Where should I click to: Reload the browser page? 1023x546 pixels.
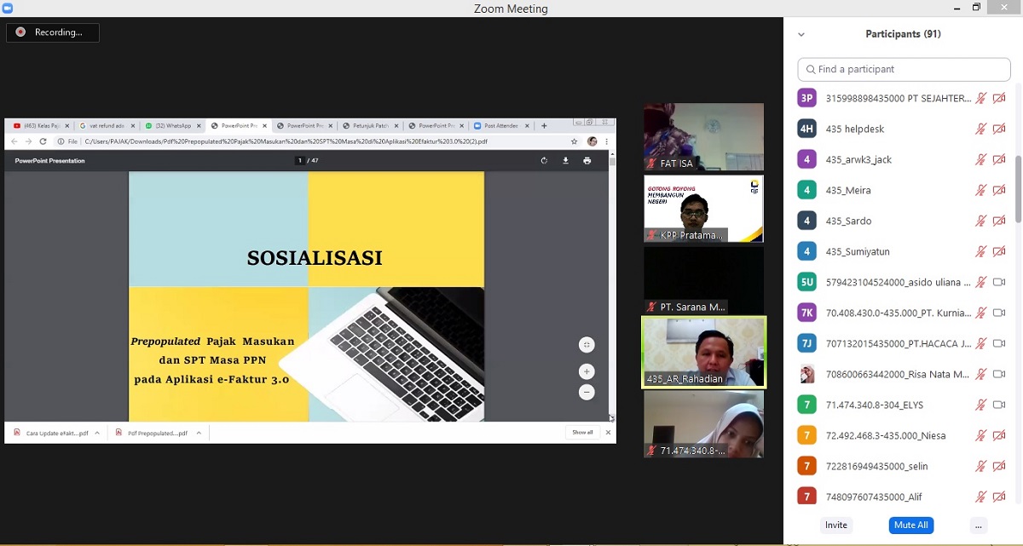[43, 141]
